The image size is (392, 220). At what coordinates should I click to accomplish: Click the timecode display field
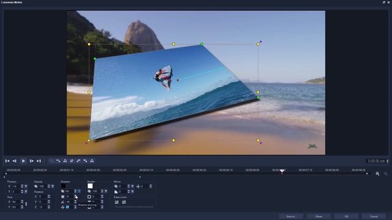[376, 161]
